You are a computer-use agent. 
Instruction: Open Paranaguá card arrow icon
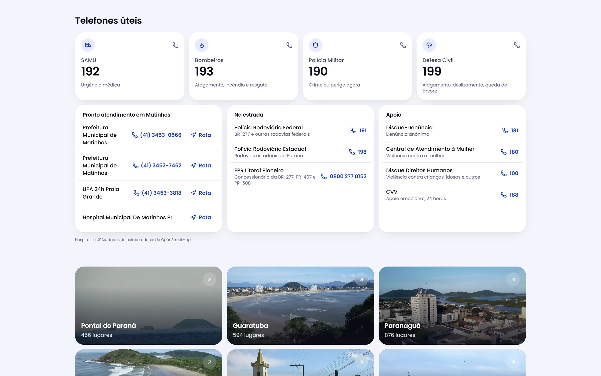point(513,279)
